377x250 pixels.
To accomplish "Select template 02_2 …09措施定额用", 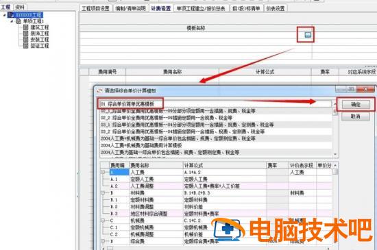I will [216, 118].
